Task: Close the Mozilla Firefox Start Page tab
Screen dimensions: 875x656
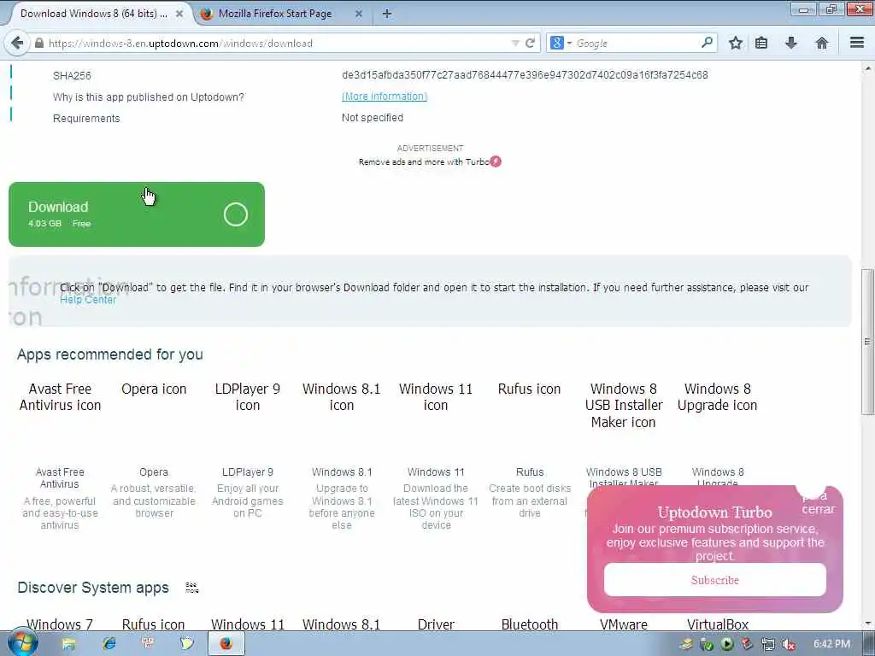Action: [x=359, y=14]
